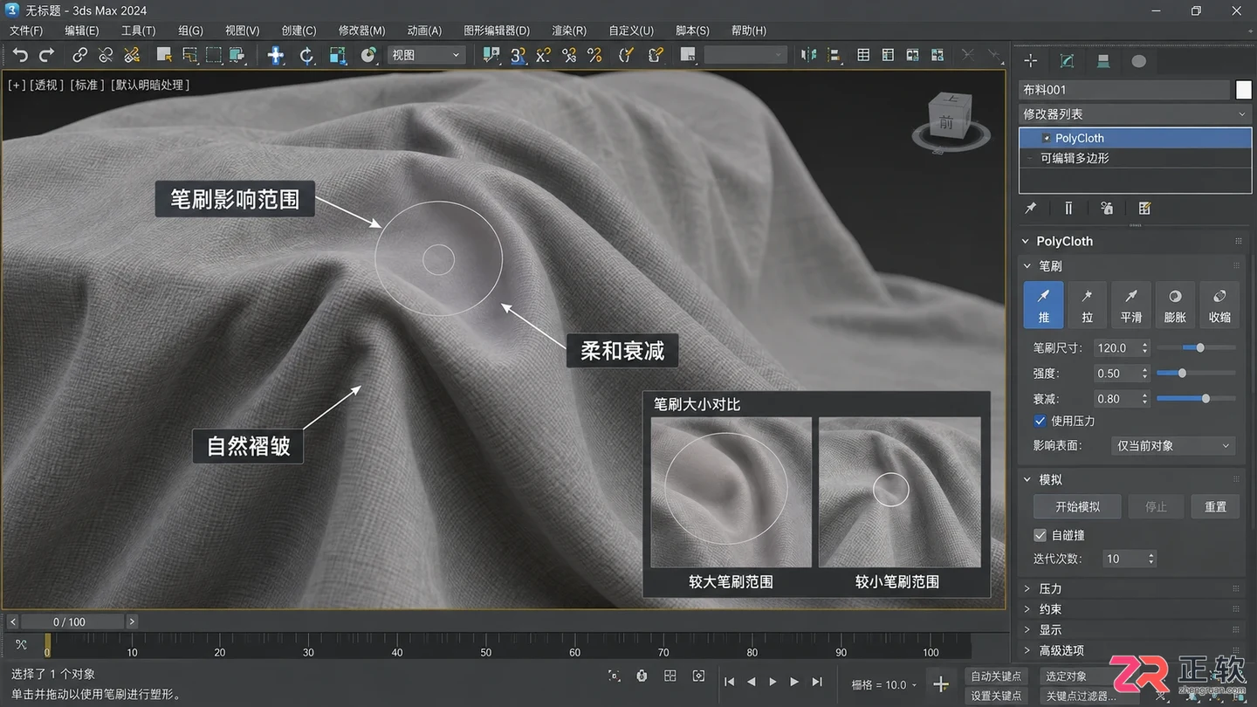Undo the last action

[20, 55]
